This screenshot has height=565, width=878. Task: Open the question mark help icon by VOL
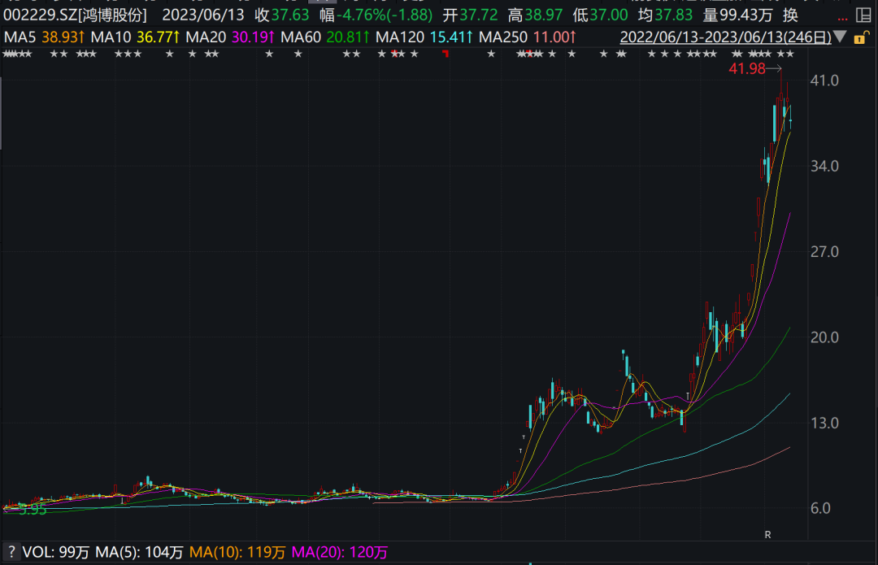tap(11, 552)
